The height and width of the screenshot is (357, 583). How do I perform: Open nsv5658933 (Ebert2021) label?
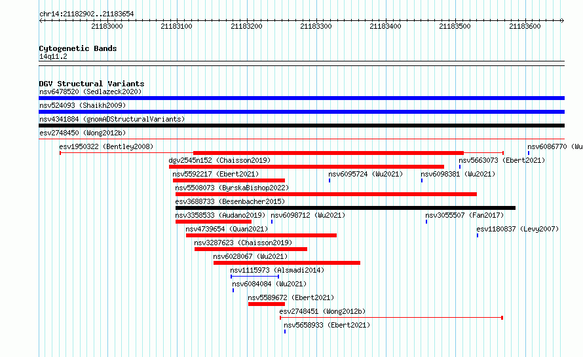pos(327,325)
